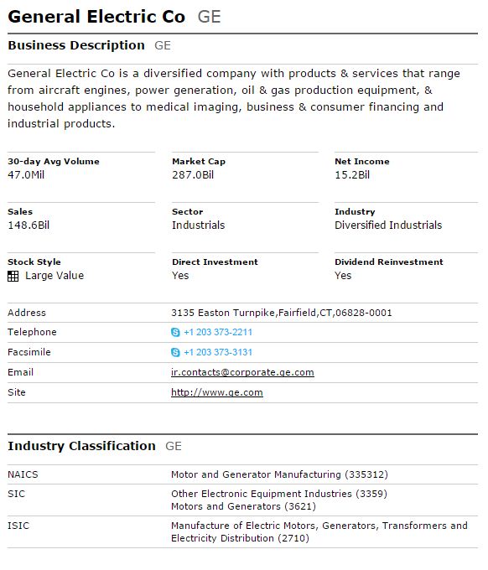Email ir.contacts@corporate.ge.com

(x=242, y=372)
